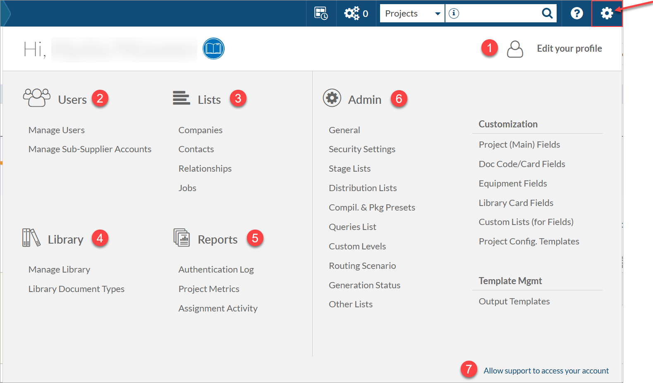Open Routing Scenario
The height and width of the screenshot is (383, 653).
[362, 266]
